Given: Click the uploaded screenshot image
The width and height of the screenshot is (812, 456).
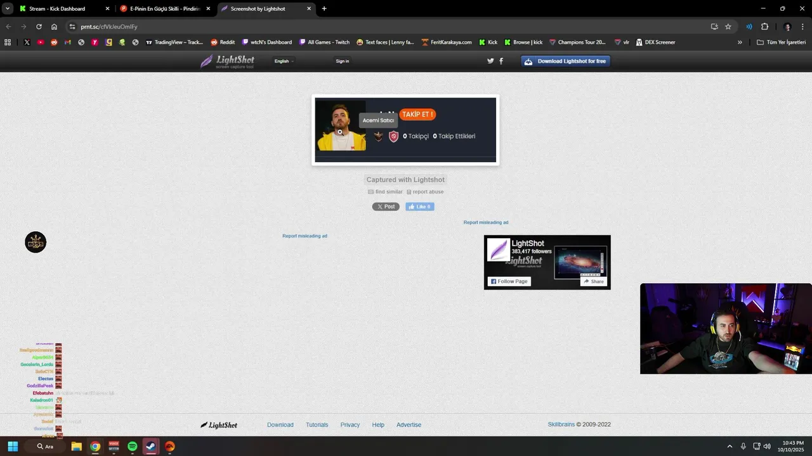Looking at the screenshot, I should tap(405, 130).
